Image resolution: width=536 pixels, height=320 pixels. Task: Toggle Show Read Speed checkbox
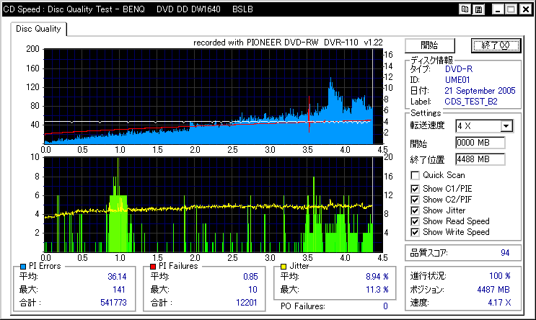coord(415,221)
